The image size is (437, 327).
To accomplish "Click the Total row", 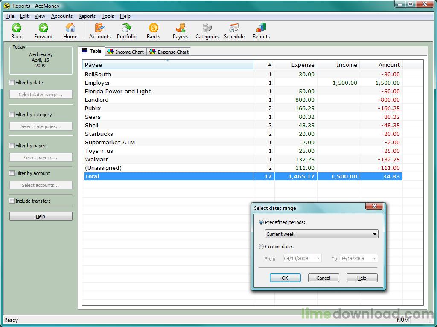I will [x=243, y=176].
